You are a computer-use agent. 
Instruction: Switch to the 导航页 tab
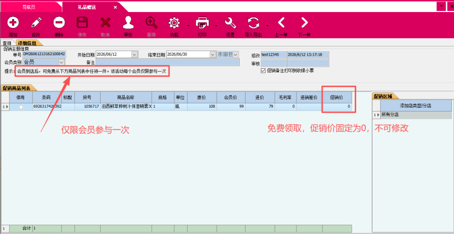coord(29,7)
